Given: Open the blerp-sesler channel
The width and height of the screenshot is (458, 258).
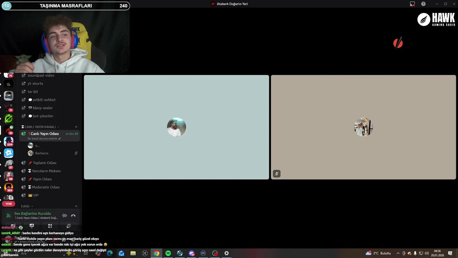Looking at the screenshot, I should (x=49, y=108).
